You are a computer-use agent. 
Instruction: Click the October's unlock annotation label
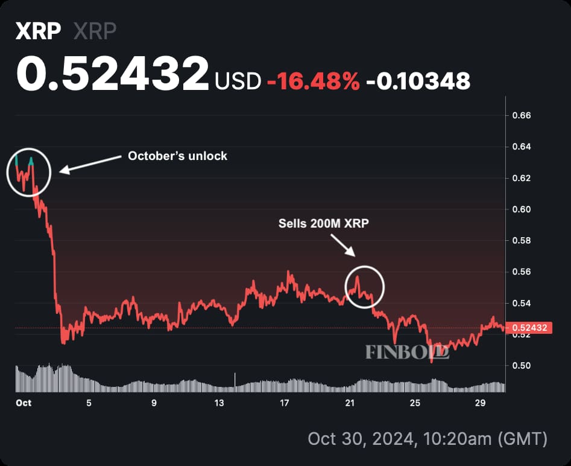coord(178,156)
